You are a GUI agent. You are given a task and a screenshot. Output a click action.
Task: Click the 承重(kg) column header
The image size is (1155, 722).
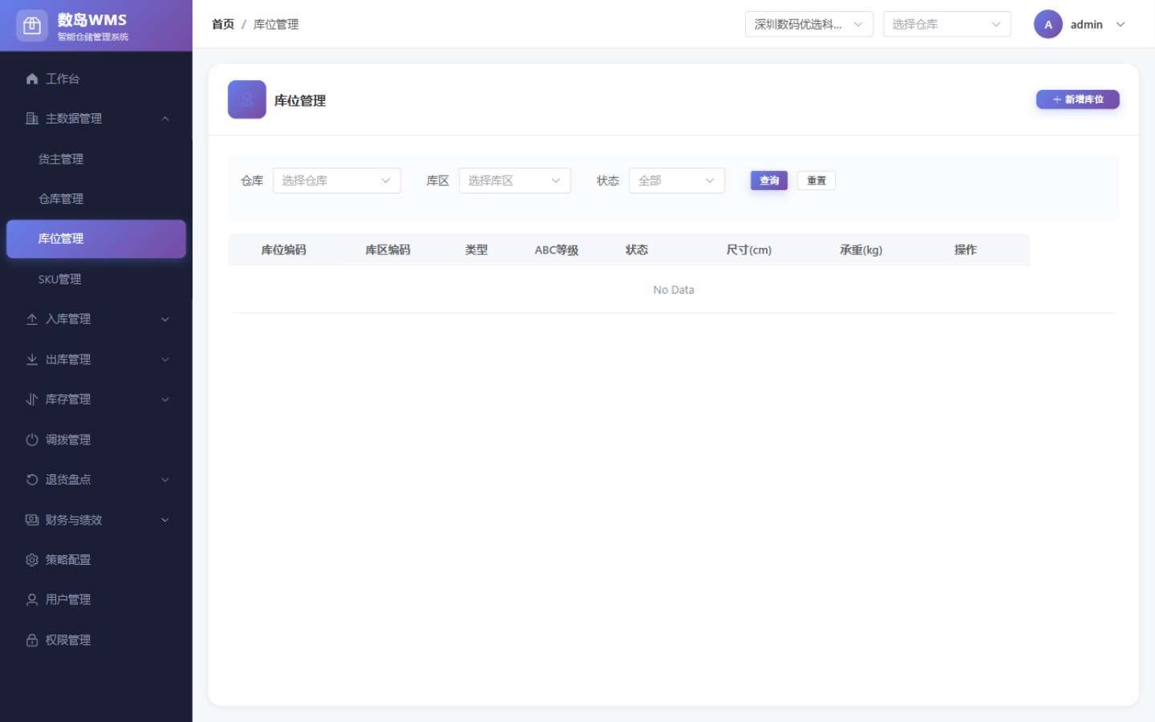[861, 249]
